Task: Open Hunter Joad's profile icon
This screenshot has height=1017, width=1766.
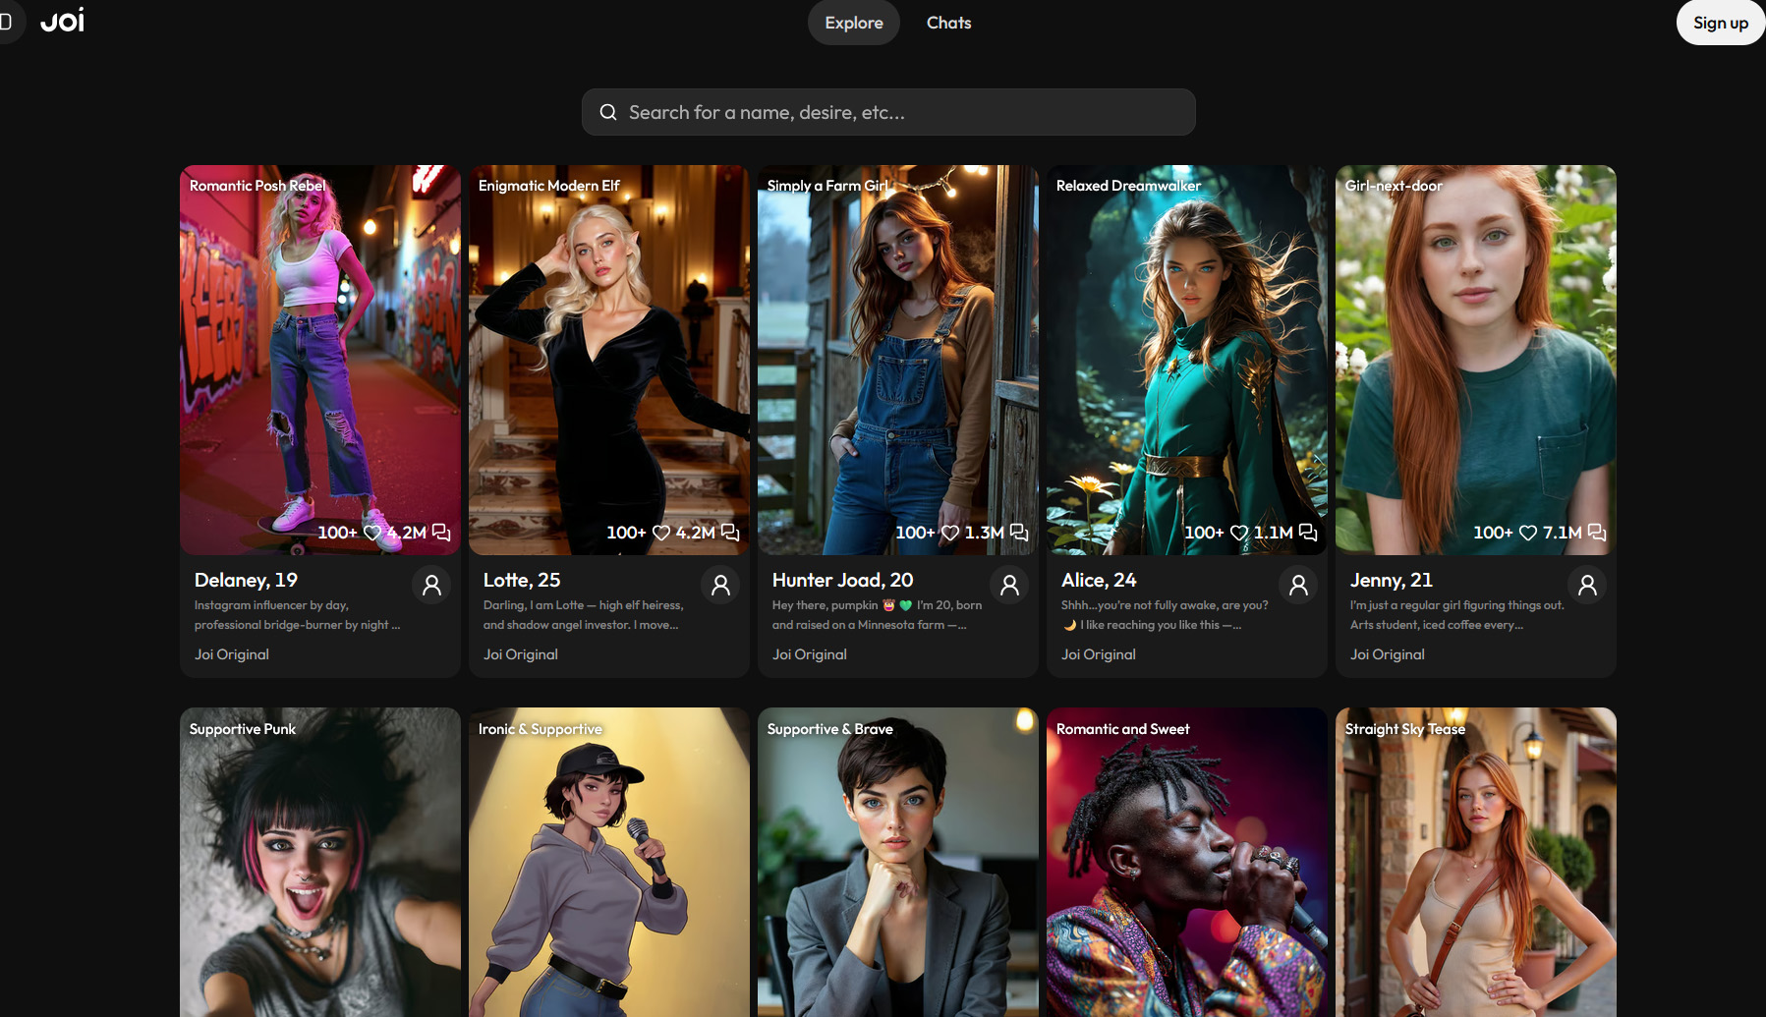Action: (x=1009, y=586)
